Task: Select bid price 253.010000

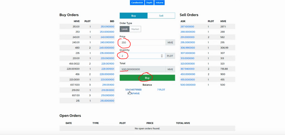Action: click(107, 27)
